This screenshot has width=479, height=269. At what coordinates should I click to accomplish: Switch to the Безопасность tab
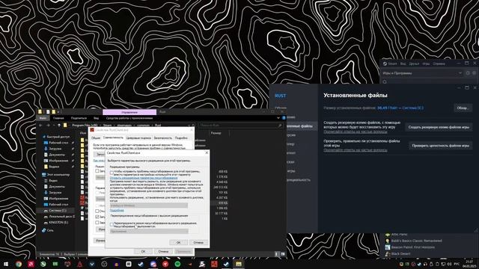pyautogui.click(x=163, y=138)
